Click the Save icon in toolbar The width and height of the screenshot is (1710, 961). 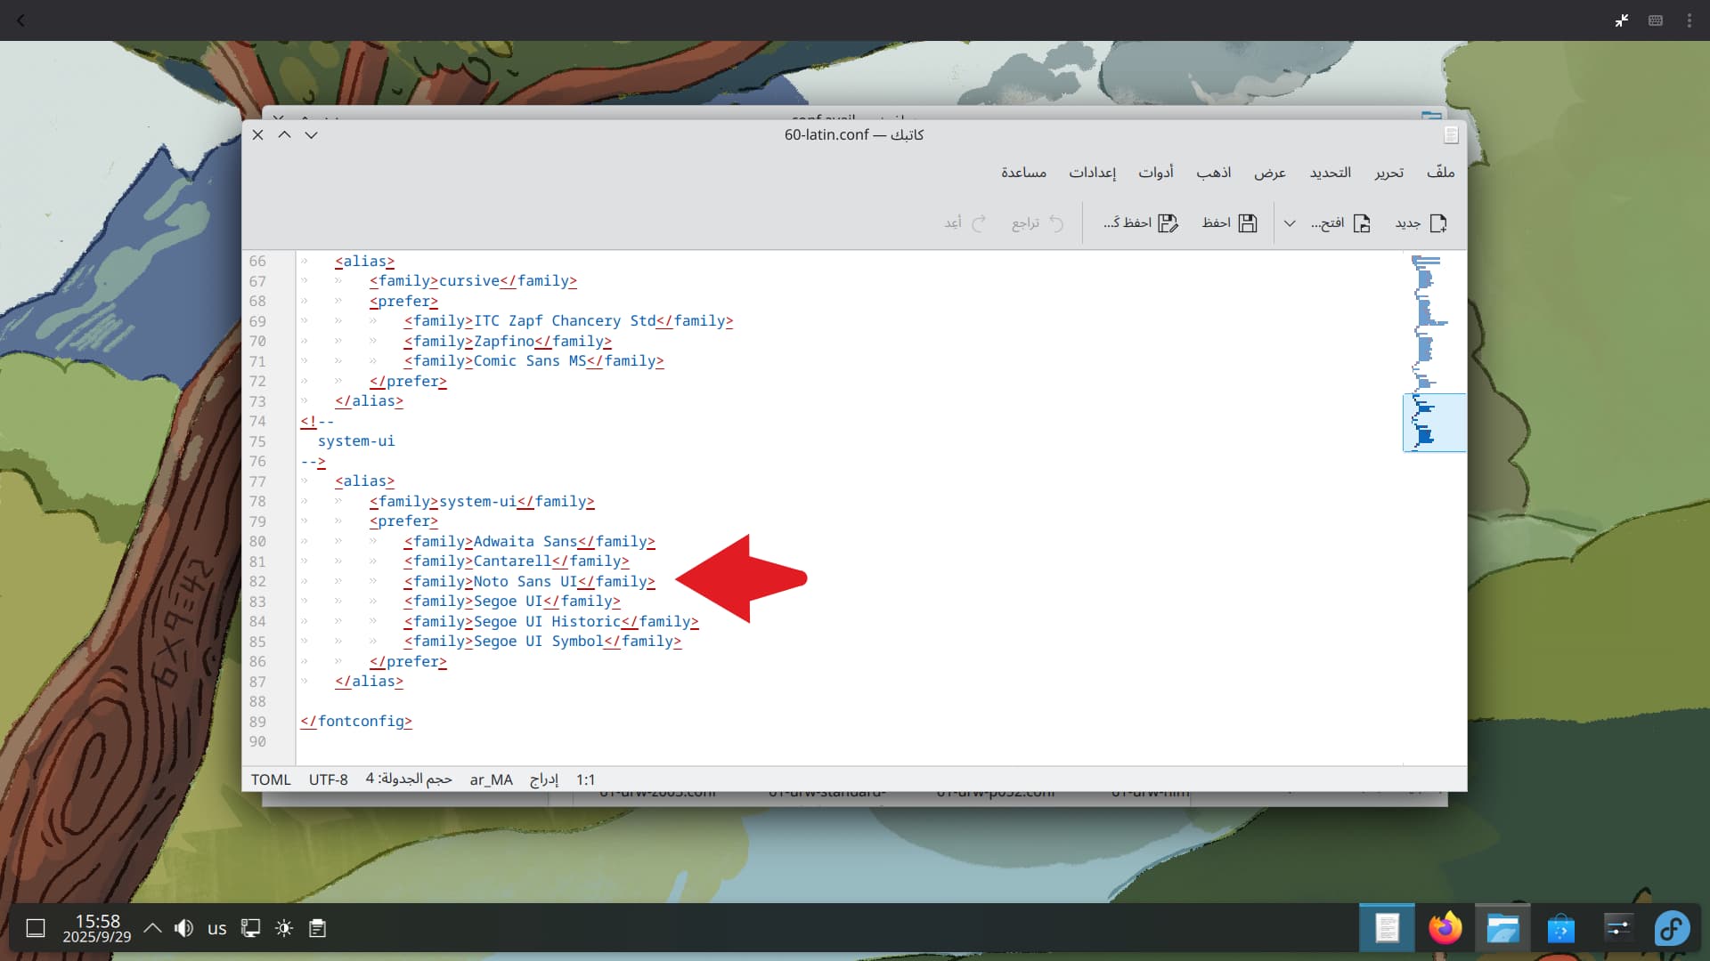point(1247,222)
